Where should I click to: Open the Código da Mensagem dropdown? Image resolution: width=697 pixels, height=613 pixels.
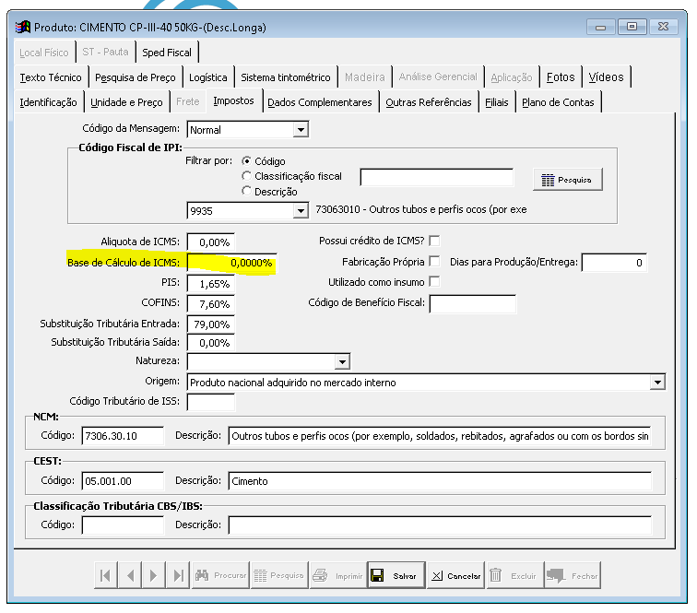click(300, 130)
